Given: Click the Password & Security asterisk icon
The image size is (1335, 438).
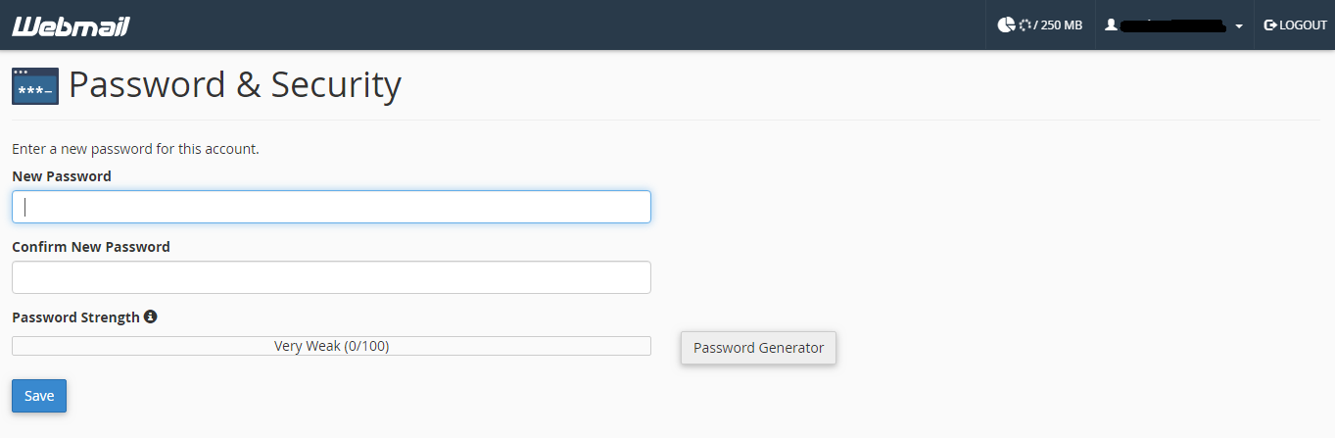Looking at the screenshot, I should coord(35,86).
